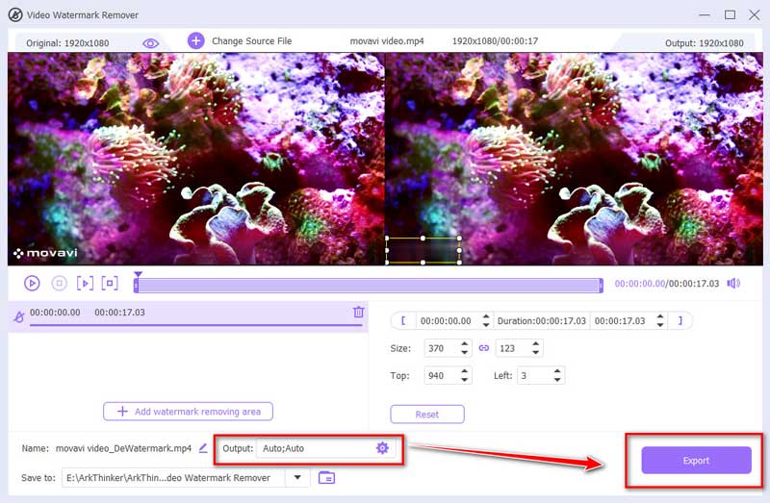Start playback with the Play button

coord(32,283)
